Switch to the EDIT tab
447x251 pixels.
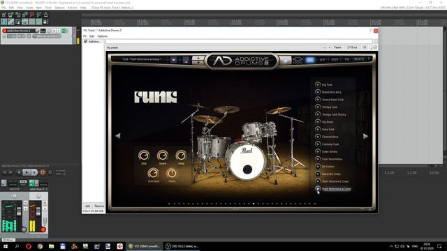point(335,59)
